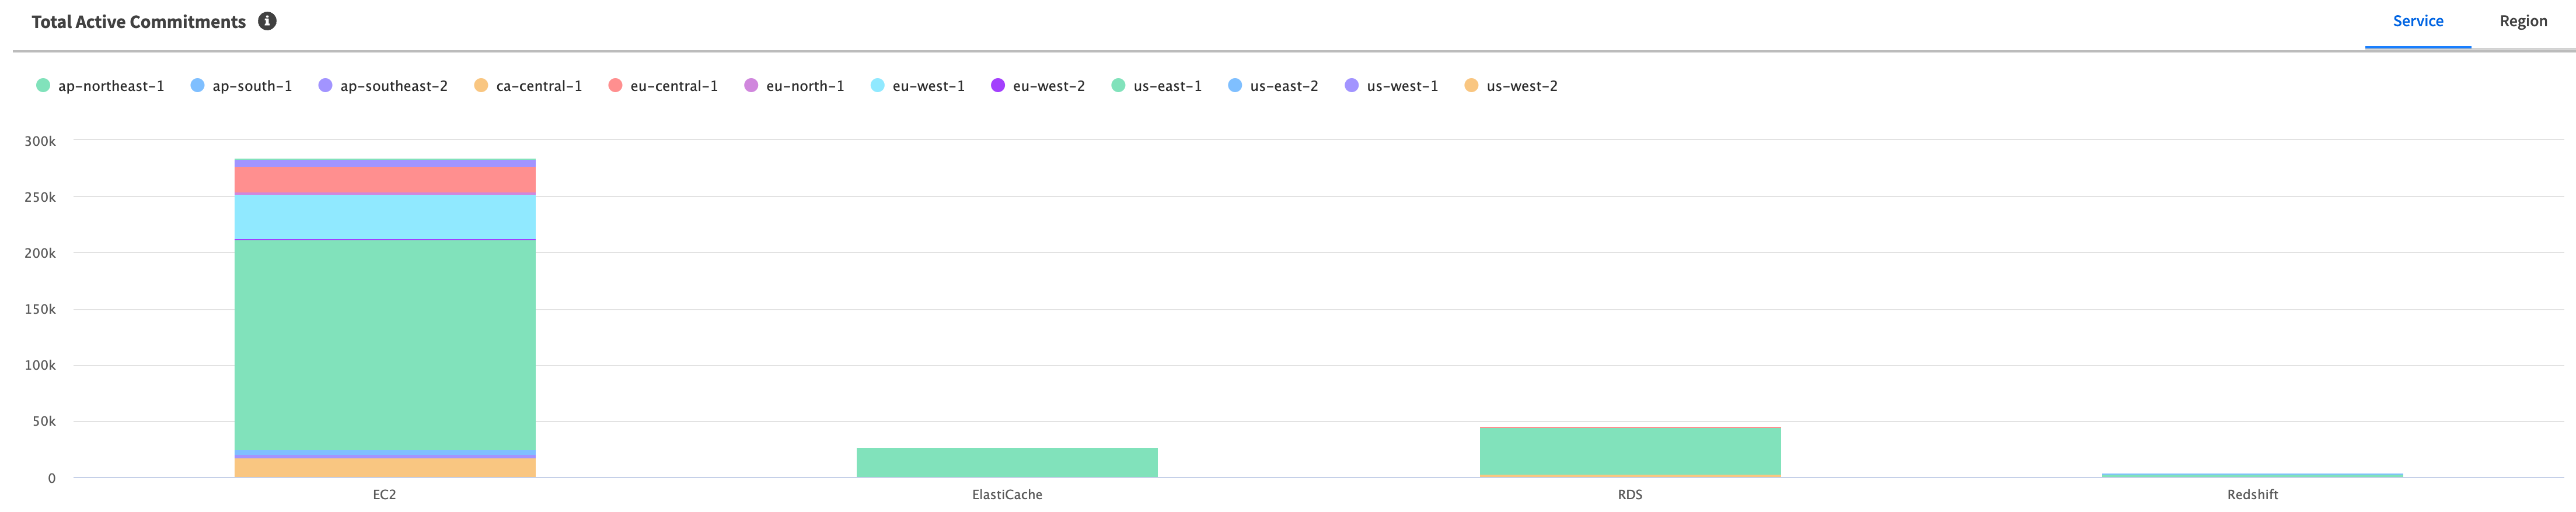Switch to the Service tab
The image size is (2576, 512).
coord(2417,21)
